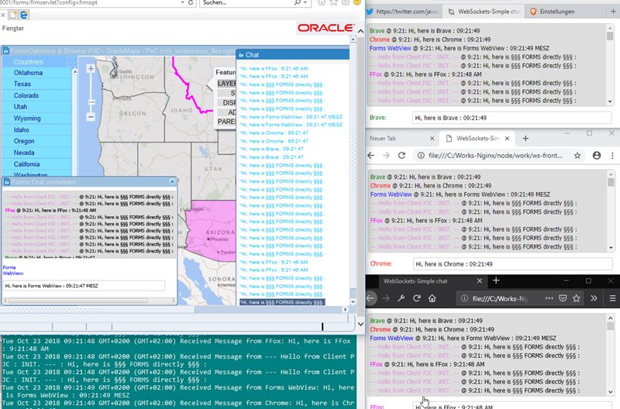620x409 pixels.
Task: Focus the Chrome chat message input field
Action: [512, 264]
